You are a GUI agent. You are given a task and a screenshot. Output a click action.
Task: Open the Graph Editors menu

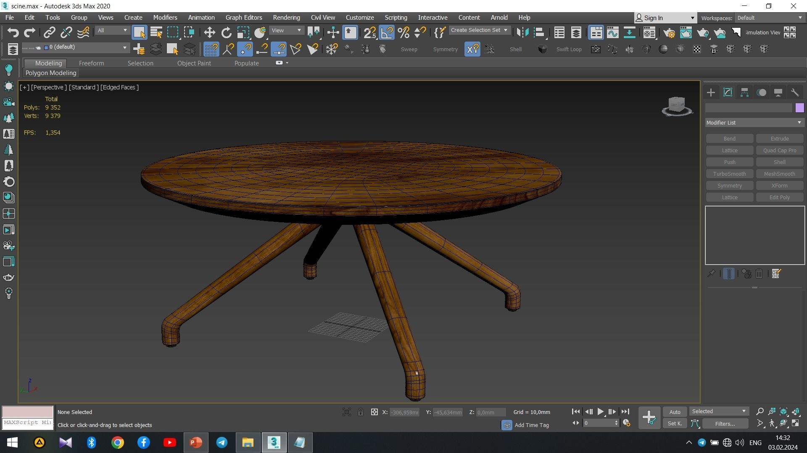click(244, 18)
